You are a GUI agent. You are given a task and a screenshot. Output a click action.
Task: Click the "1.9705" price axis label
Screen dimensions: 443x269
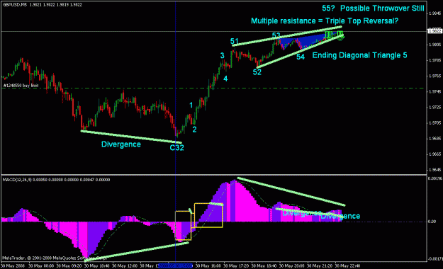tap(434, 122)
